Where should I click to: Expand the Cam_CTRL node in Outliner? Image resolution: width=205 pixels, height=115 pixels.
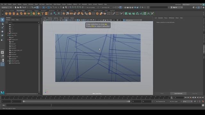(8, 35)
